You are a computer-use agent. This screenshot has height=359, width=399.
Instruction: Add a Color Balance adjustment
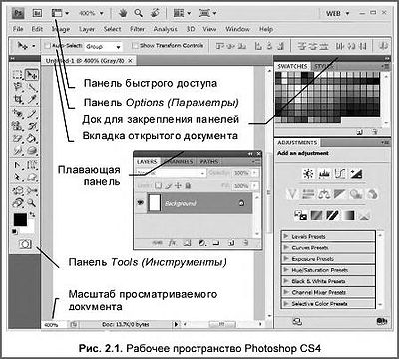coord(323,194)
